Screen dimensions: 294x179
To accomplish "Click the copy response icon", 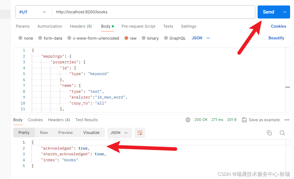I will point(269,133).
